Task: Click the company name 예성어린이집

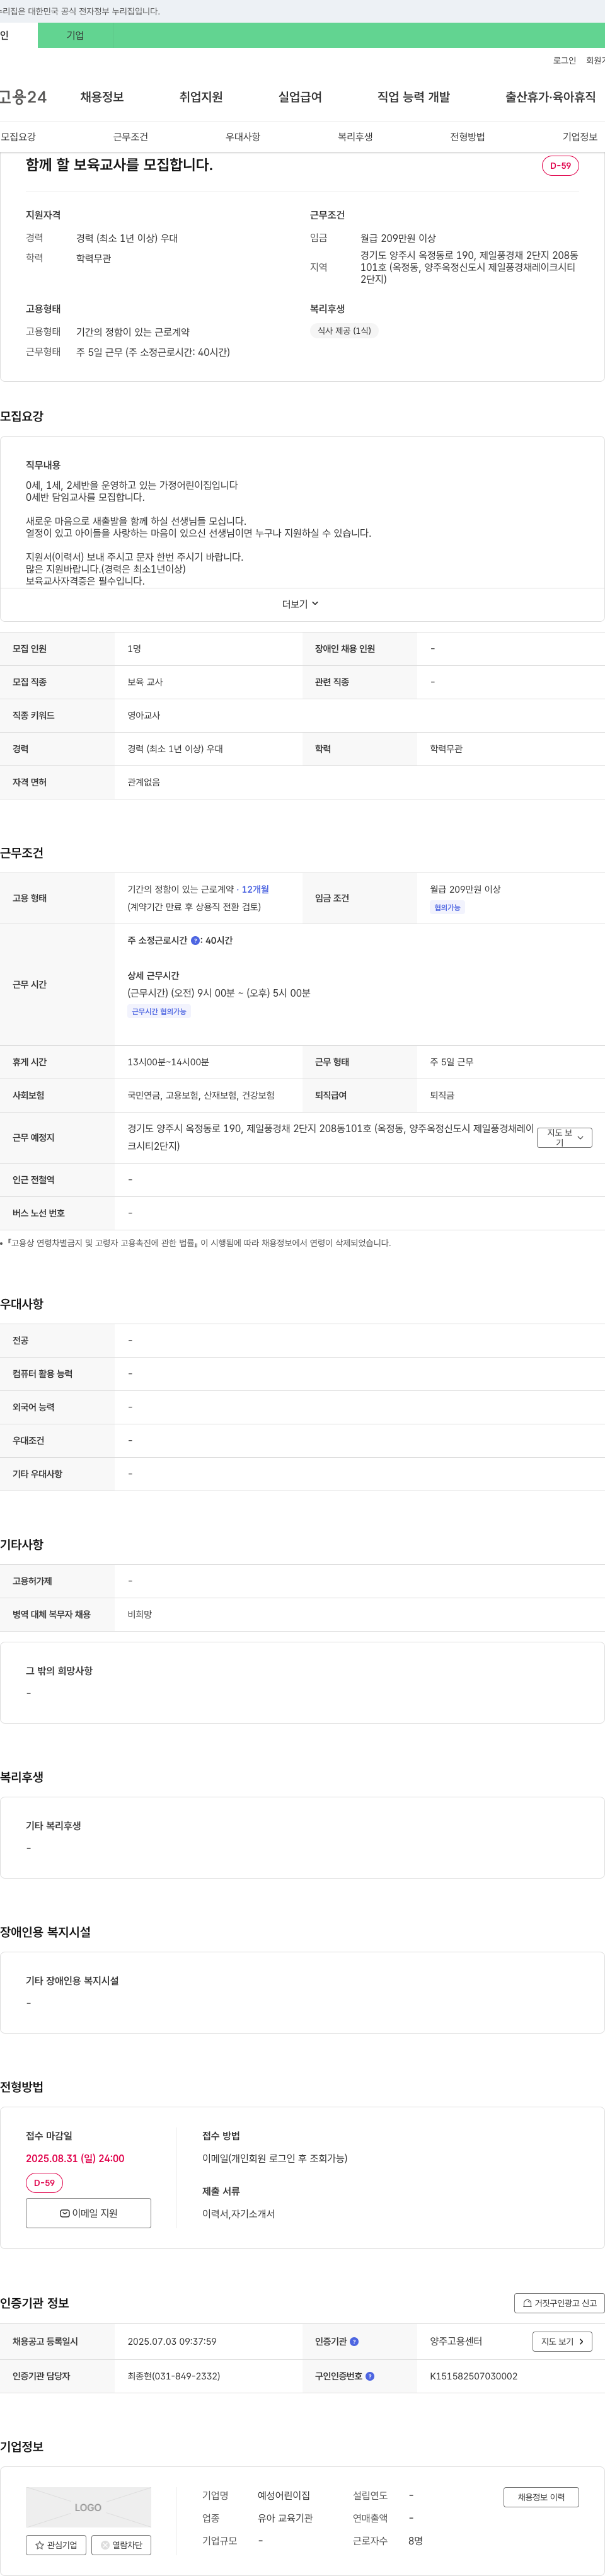Action: (284, 2495)
